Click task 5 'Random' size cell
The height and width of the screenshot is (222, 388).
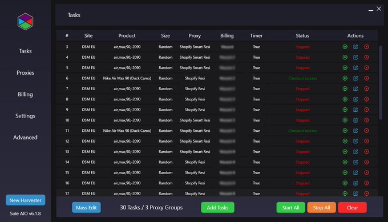pos(165,68)
